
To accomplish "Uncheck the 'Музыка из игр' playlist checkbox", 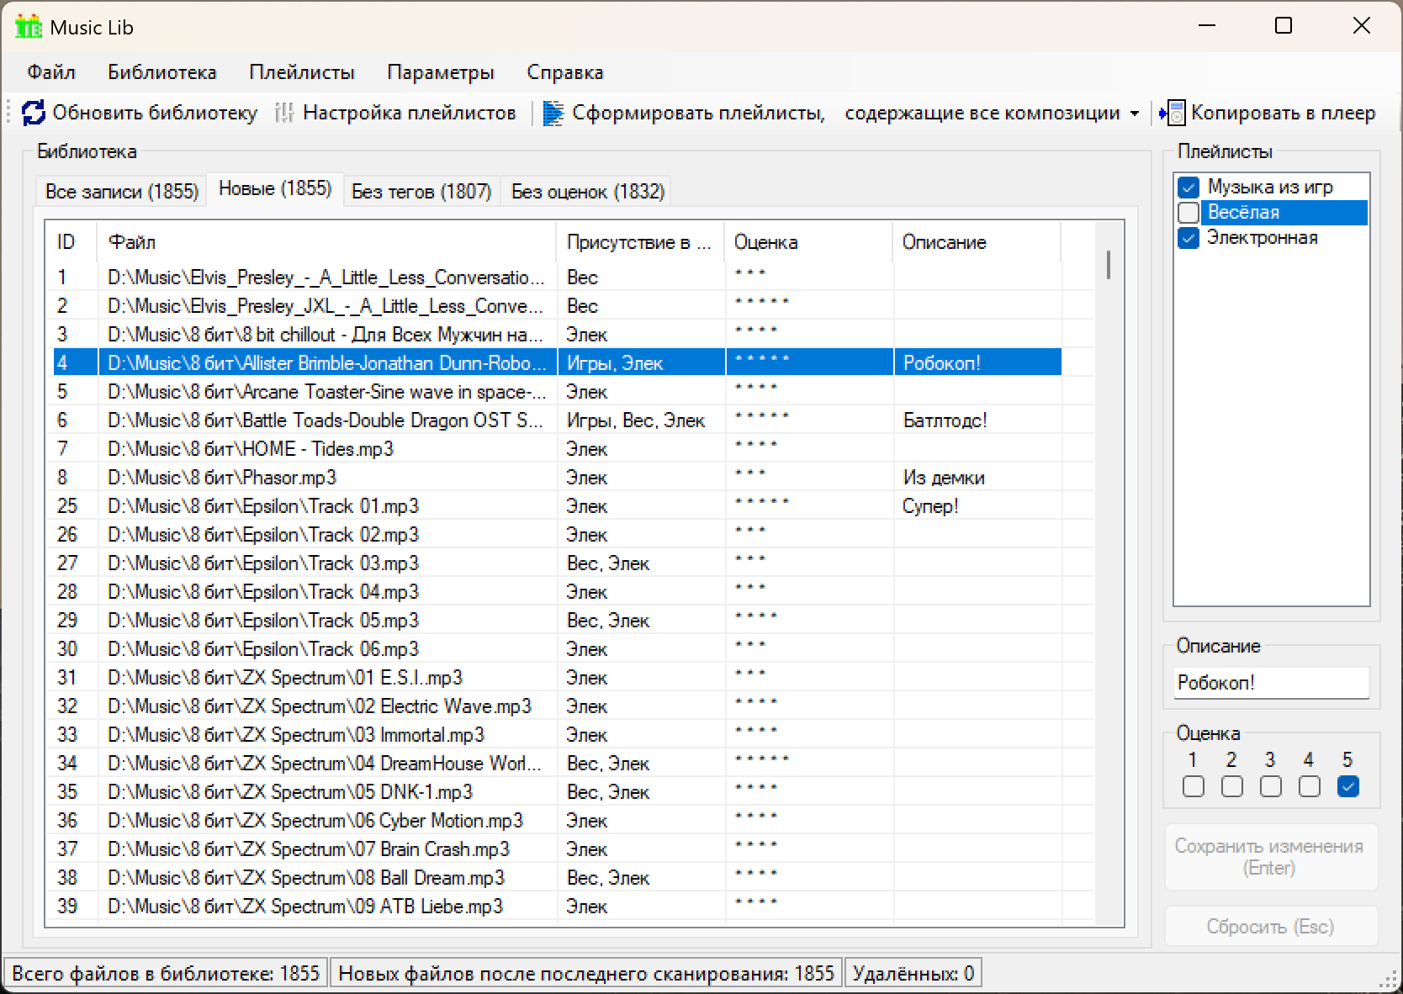I will pos(1189,187).
